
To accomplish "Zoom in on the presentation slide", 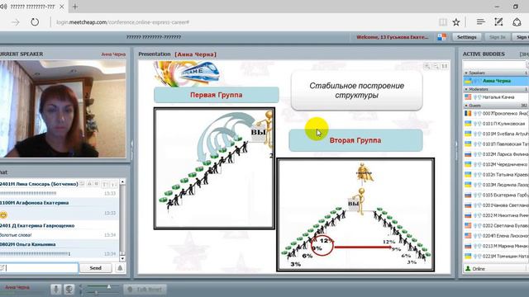I will [427, 66].
